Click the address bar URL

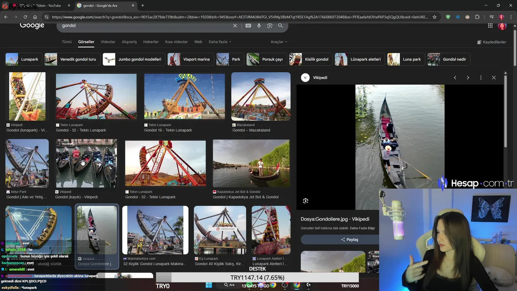pyautogui.click(x=240, y=17)
